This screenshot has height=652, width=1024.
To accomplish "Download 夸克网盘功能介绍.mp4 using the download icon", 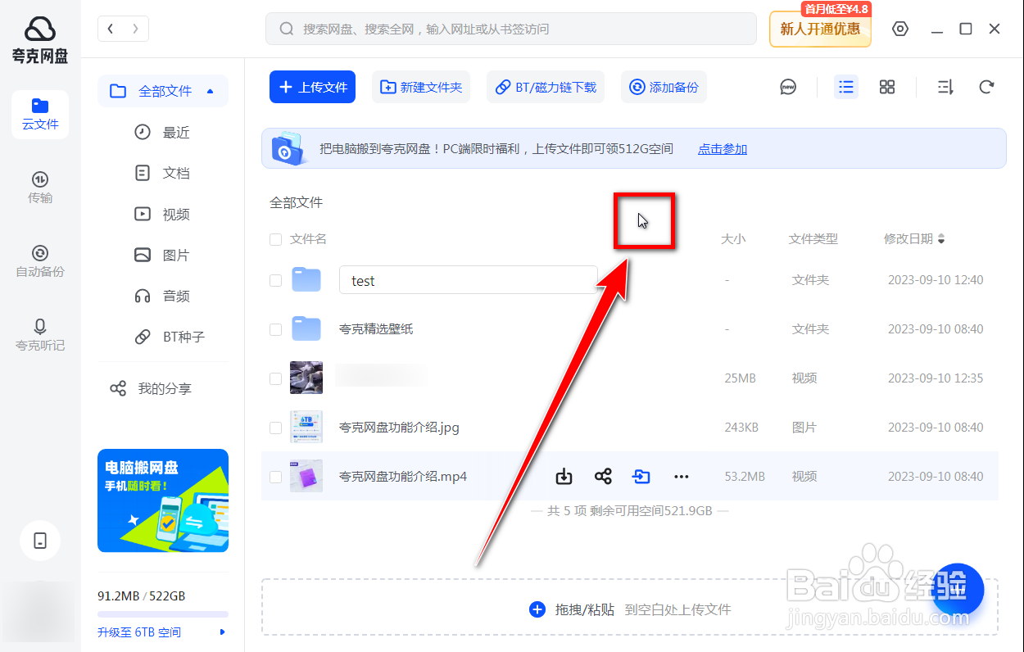I will point(564,476).
